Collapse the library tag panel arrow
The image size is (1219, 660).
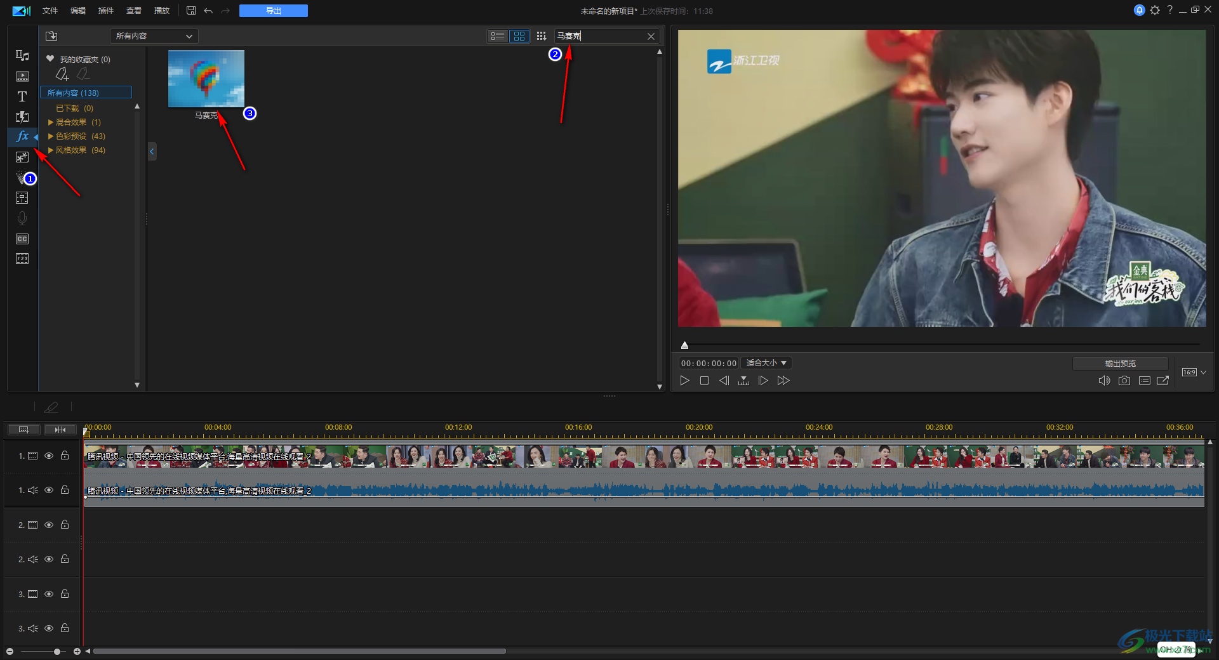pyautogui.click(x=152, y=151)
